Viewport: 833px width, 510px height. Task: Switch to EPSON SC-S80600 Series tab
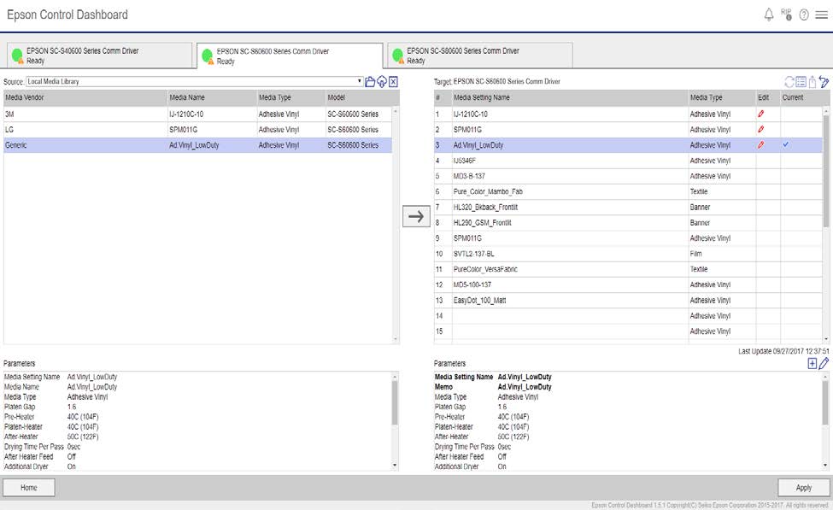pyautogui.click(x=478, y=56)
